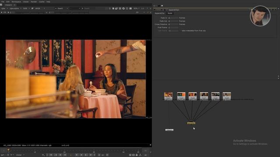
Task: Go to first frame button
Action: click(51, 155)
